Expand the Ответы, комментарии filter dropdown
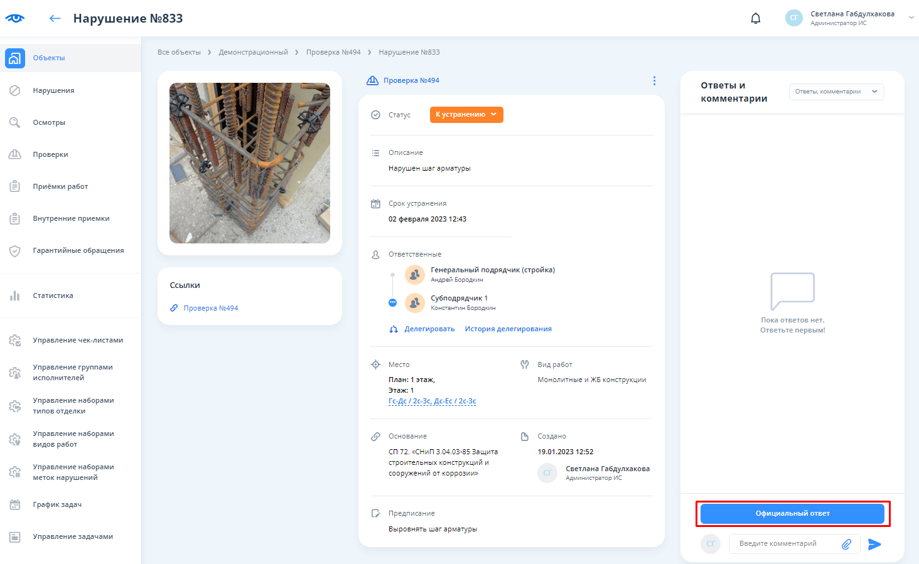919x564 pixels. coord(836,92)
